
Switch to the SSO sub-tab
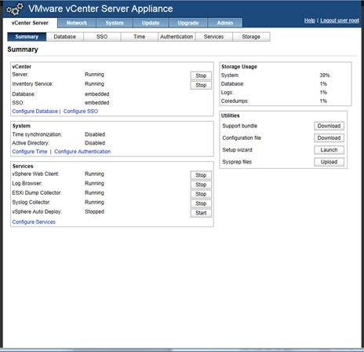(x=102, y=37)
